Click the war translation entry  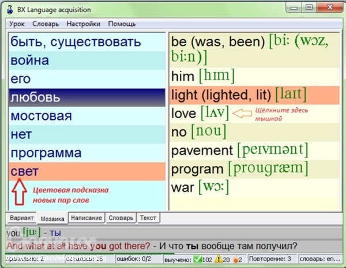185,187
